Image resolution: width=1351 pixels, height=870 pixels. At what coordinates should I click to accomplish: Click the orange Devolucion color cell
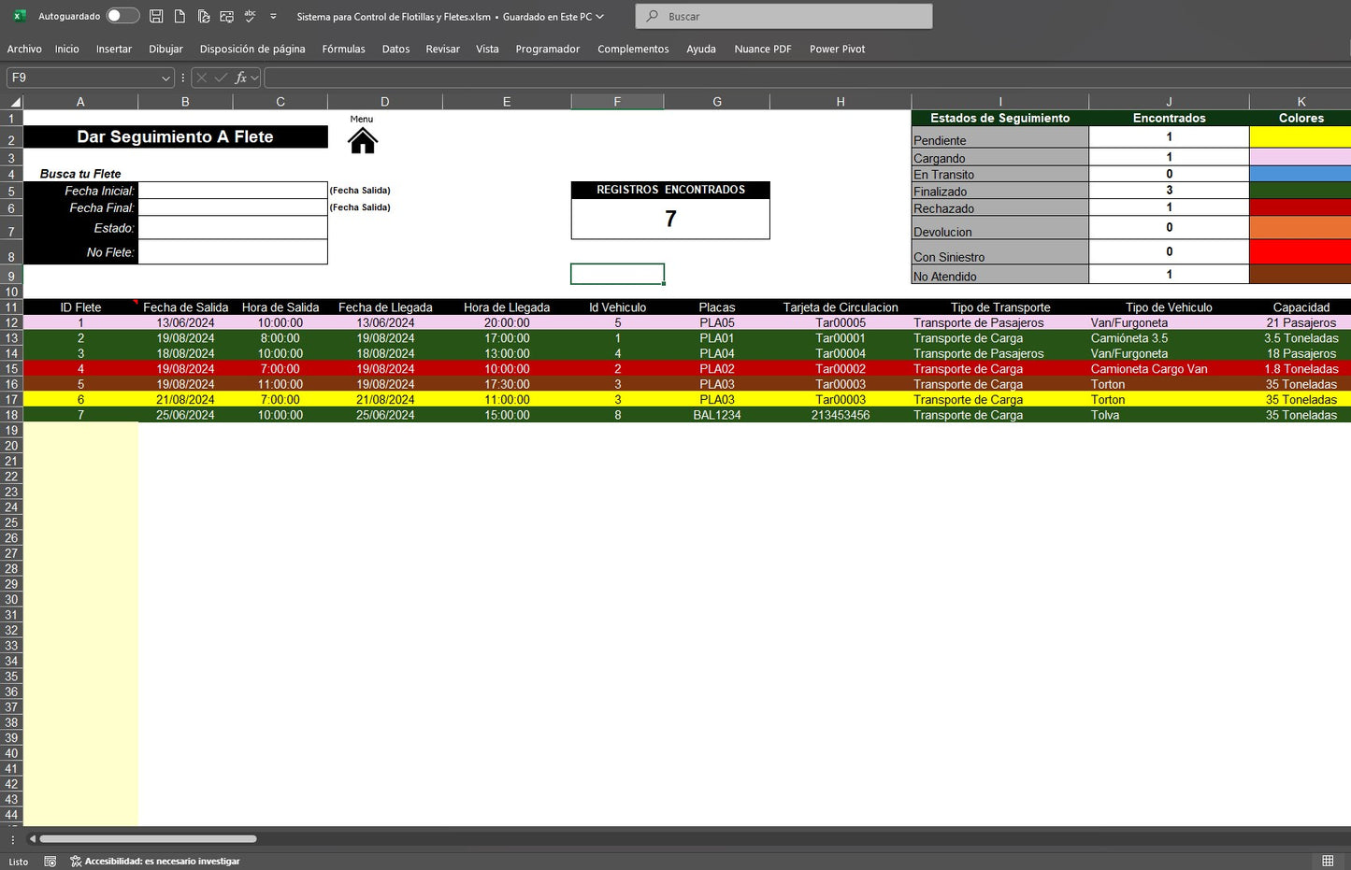coord(1300,228)
